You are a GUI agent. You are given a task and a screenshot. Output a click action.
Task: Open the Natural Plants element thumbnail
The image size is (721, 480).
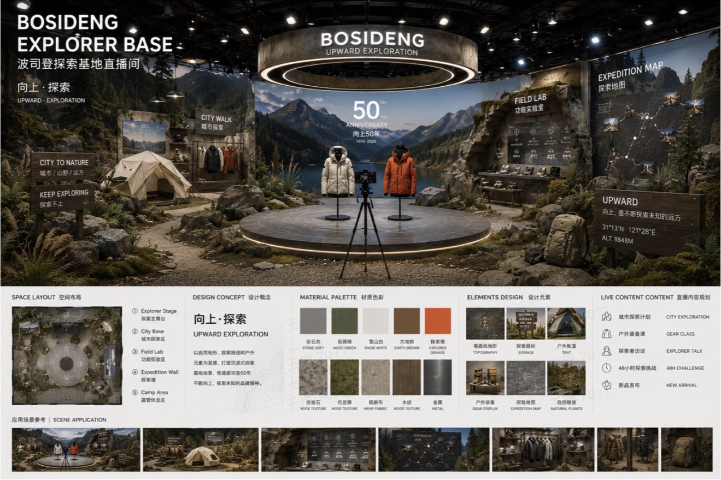point(566,378)
